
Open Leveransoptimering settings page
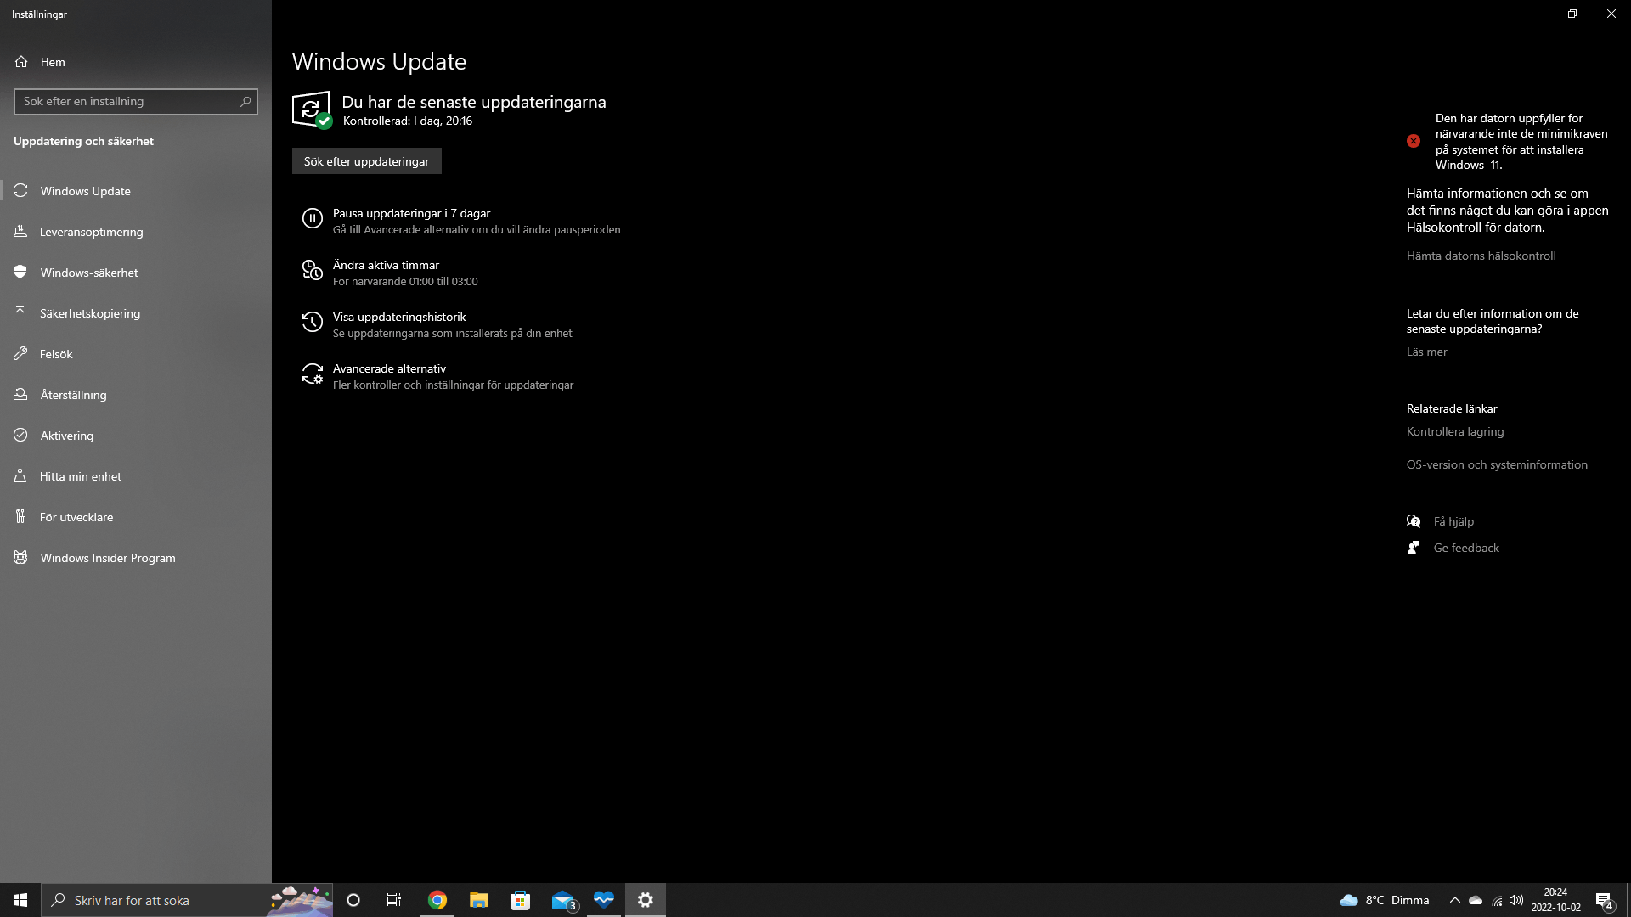tap(136, 232)
